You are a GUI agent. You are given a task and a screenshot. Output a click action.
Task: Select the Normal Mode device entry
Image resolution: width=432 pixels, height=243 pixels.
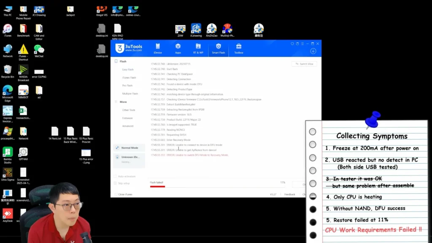coord(129,148)
